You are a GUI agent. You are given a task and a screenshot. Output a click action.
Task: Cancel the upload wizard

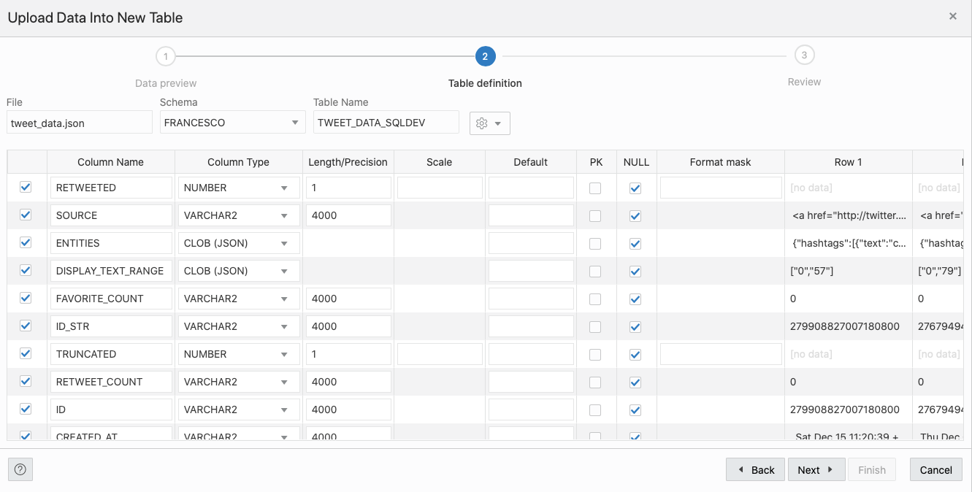(935, 469)
